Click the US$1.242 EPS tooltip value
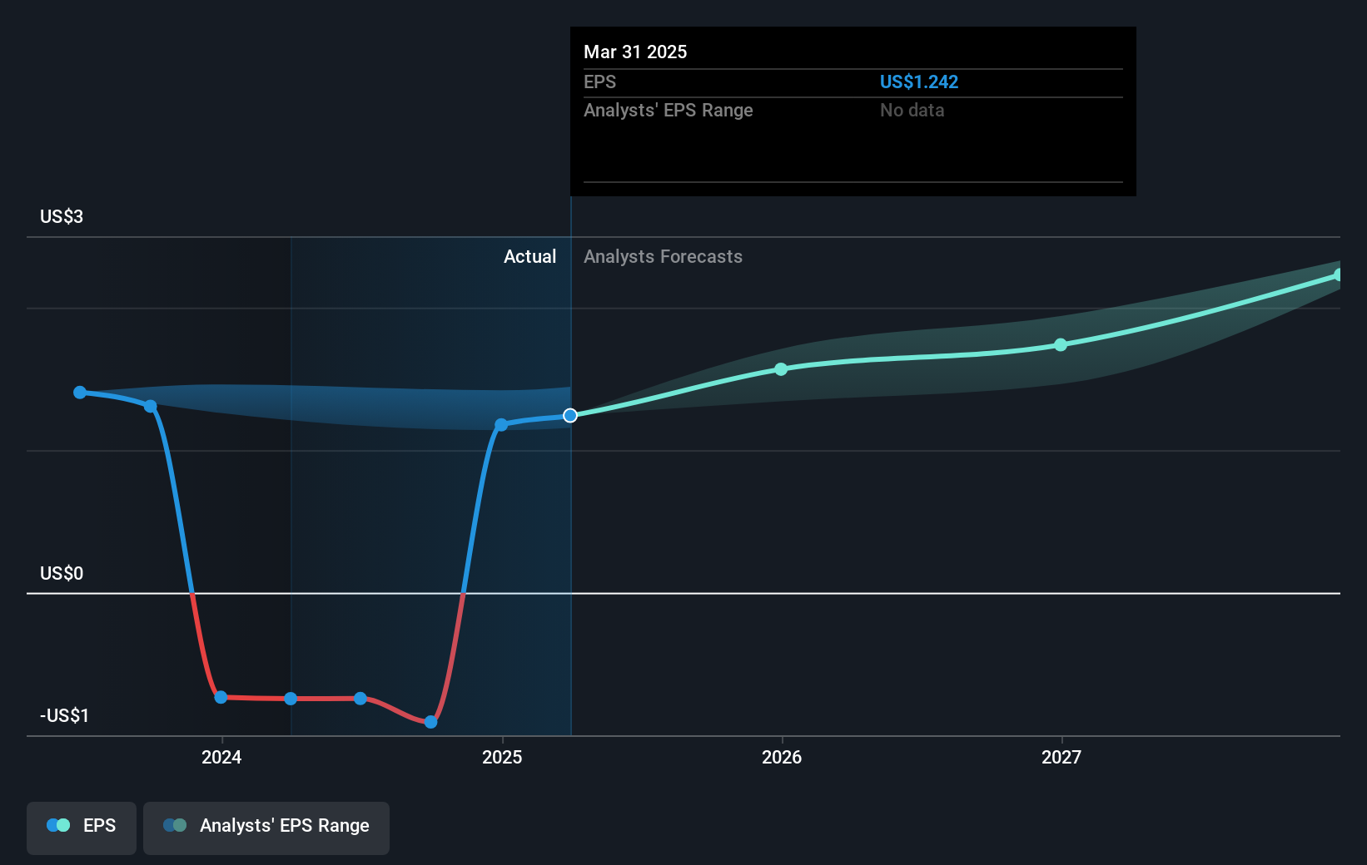The width and height of the screenshot is (1367, 865). pyautogui.click(x=919, y=82)
